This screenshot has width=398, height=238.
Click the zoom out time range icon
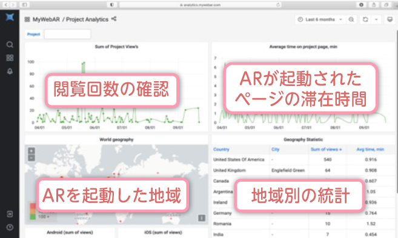[351, 19]
